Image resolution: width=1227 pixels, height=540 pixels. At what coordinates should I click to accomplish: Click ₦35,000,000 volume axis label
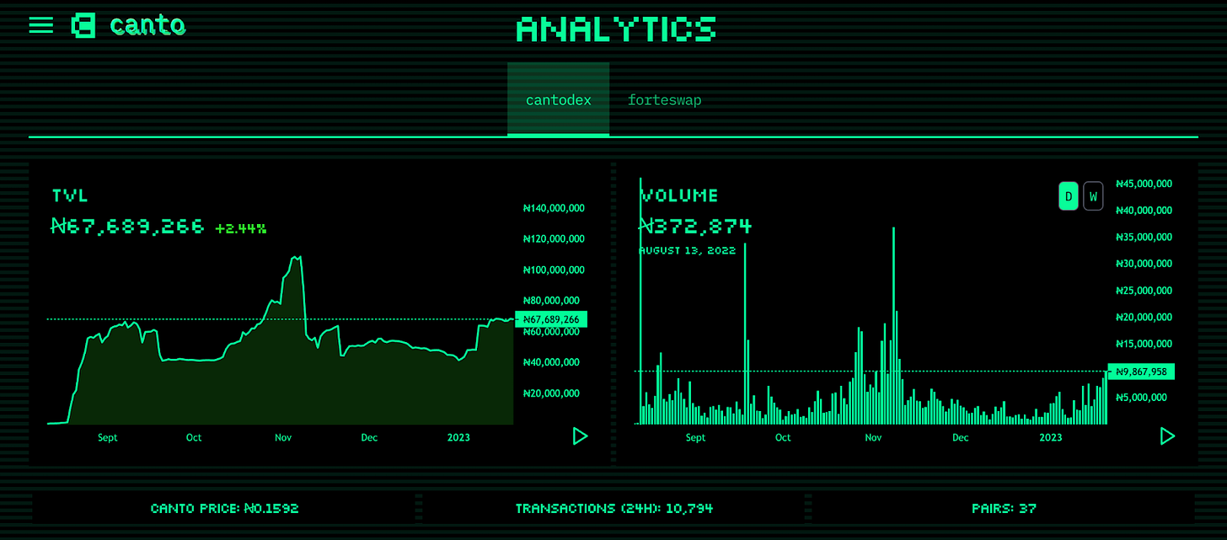pos(1144,237)
